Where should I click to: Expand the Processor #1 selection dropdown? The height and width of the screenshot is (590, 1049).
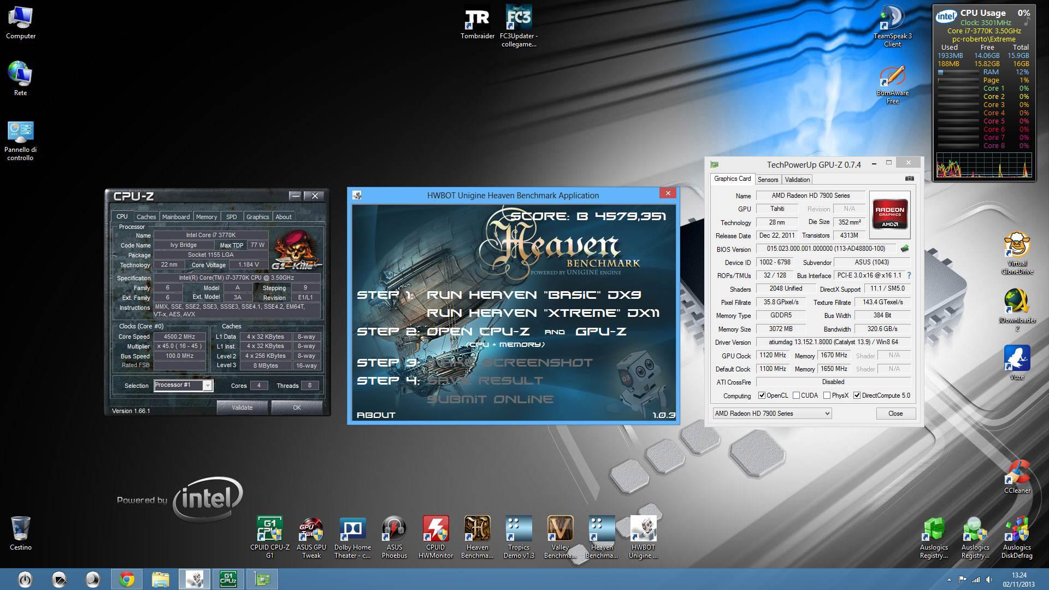tap(208, 386)
